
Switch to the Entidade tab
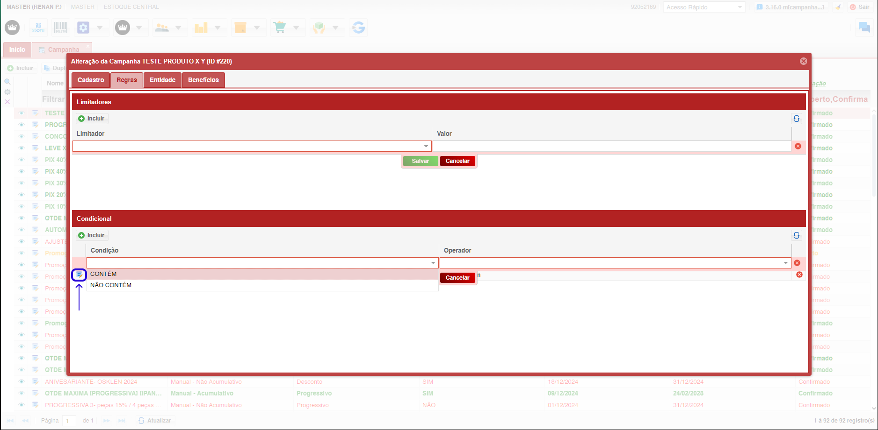(162, 80)
